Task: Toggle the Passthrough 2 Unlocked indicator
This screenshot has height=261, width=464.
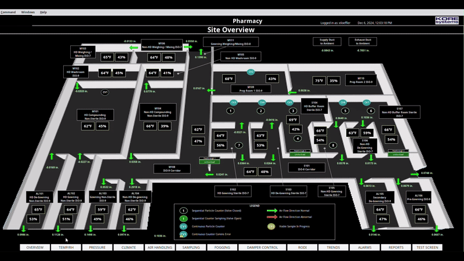Action: tap(300, 153)
